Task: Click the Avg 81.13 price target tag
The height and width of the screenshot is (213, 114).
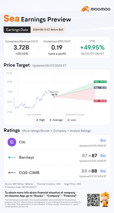Action: coord(100,88)
